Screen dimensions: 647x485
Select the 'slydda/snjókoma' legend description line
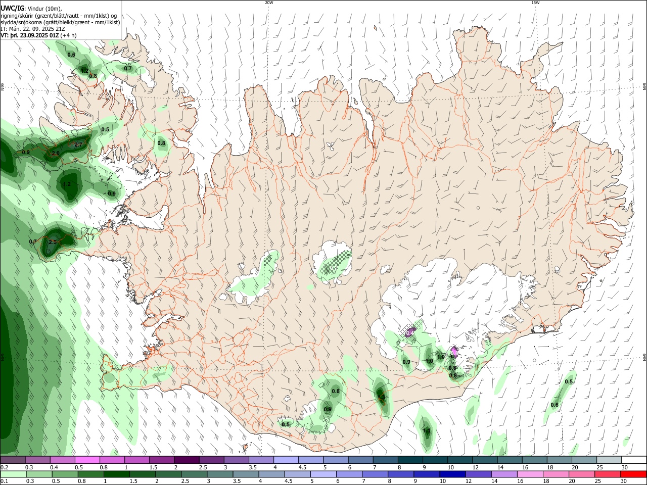[x=60, y=22]
